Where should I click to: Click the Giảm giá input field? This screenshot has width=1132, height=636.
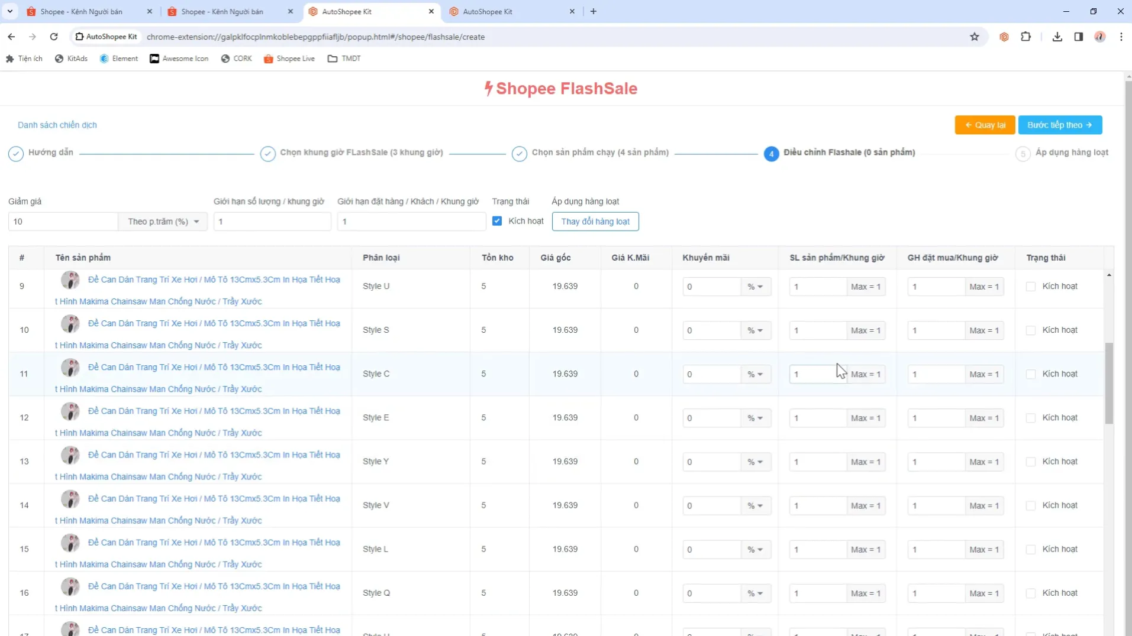[63, 222]
